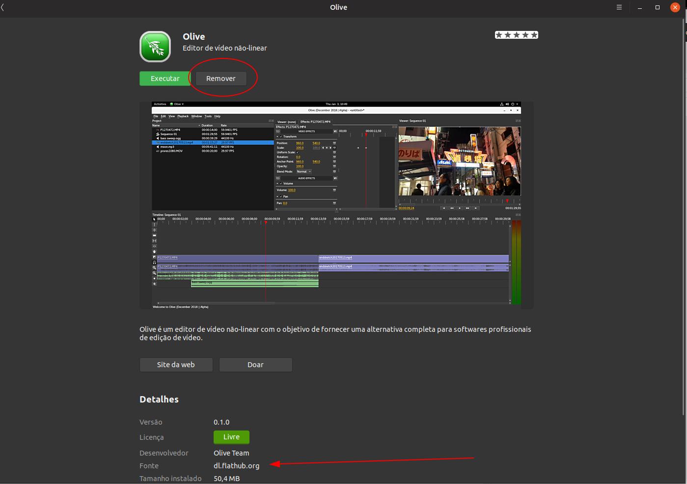
Task: Click the Doar button
Action: coord(255,364)
